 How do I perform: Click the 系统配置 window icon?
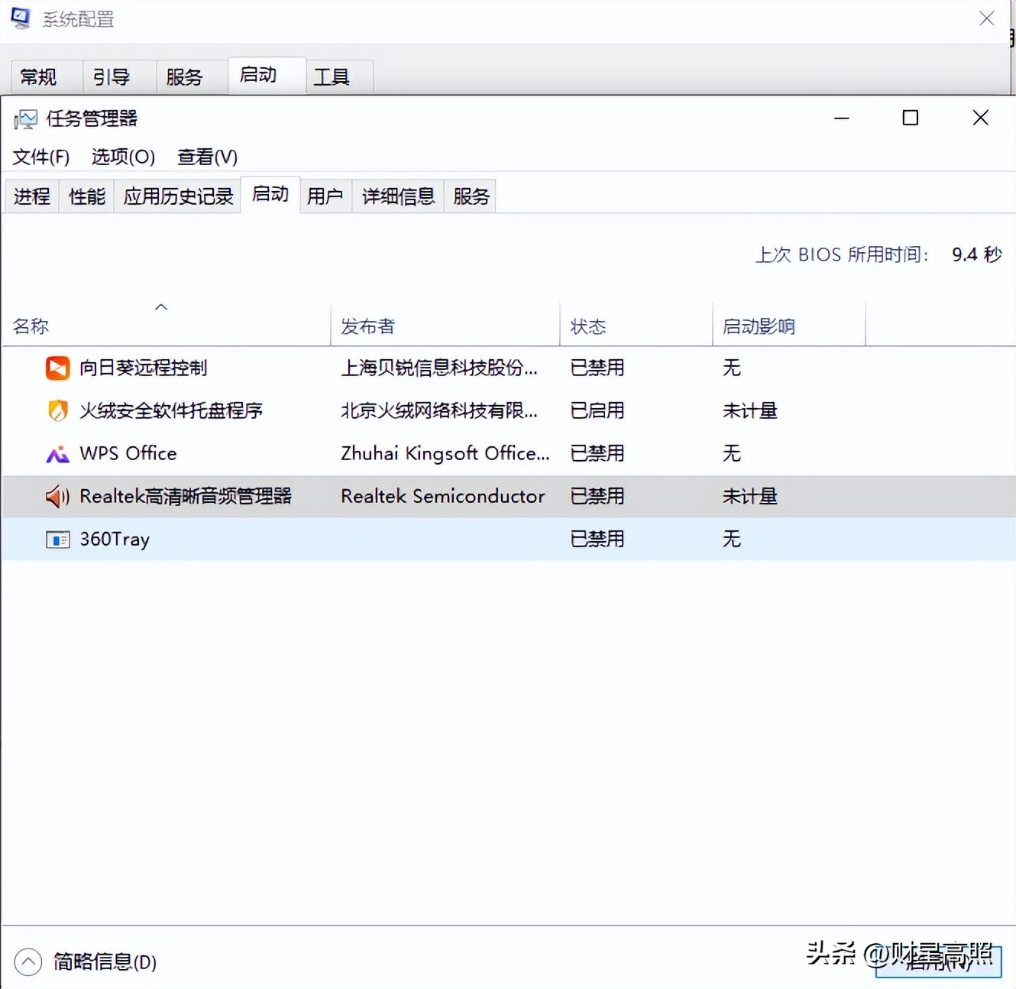point(20,18)
